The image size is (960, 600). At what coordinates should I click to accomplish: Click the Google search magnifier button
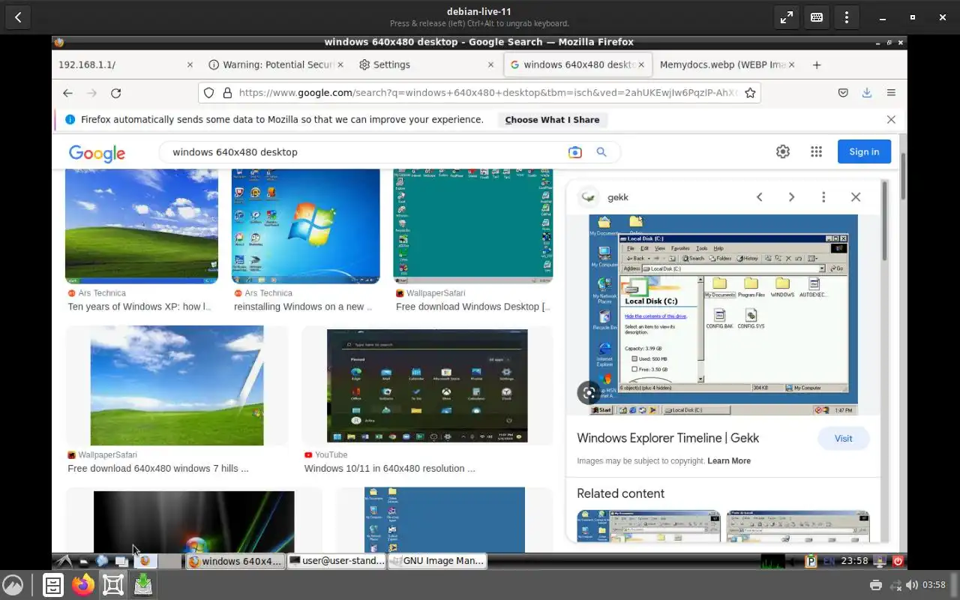click(601, 152)
